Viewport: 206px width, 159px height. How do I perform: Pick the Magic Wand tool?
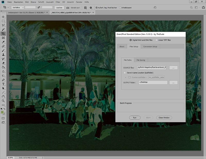[x=3, y=29]
